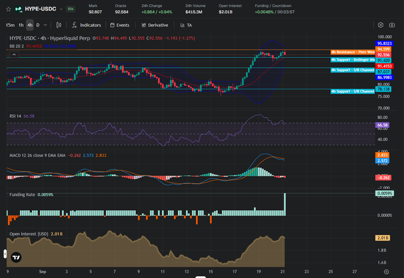Click the 4h Support Bollinger Mid label
Viewport: 404px width, 278px height.
tap(352, 59)
